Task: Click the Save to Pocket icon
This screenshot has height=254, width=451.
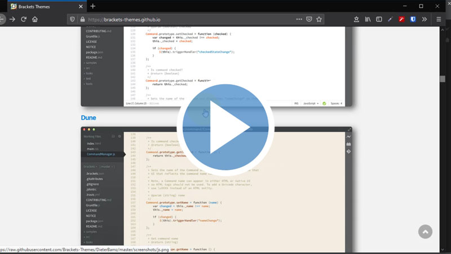Action: pos(309,19)
